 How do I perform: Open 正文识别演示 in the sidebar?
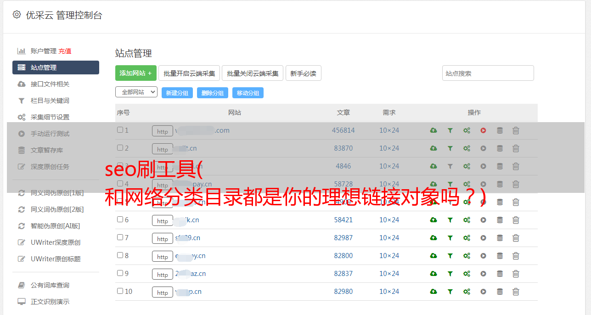(x=50, y=302)
